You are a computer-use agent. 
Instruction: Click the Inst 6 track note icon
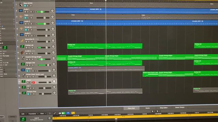24,81
